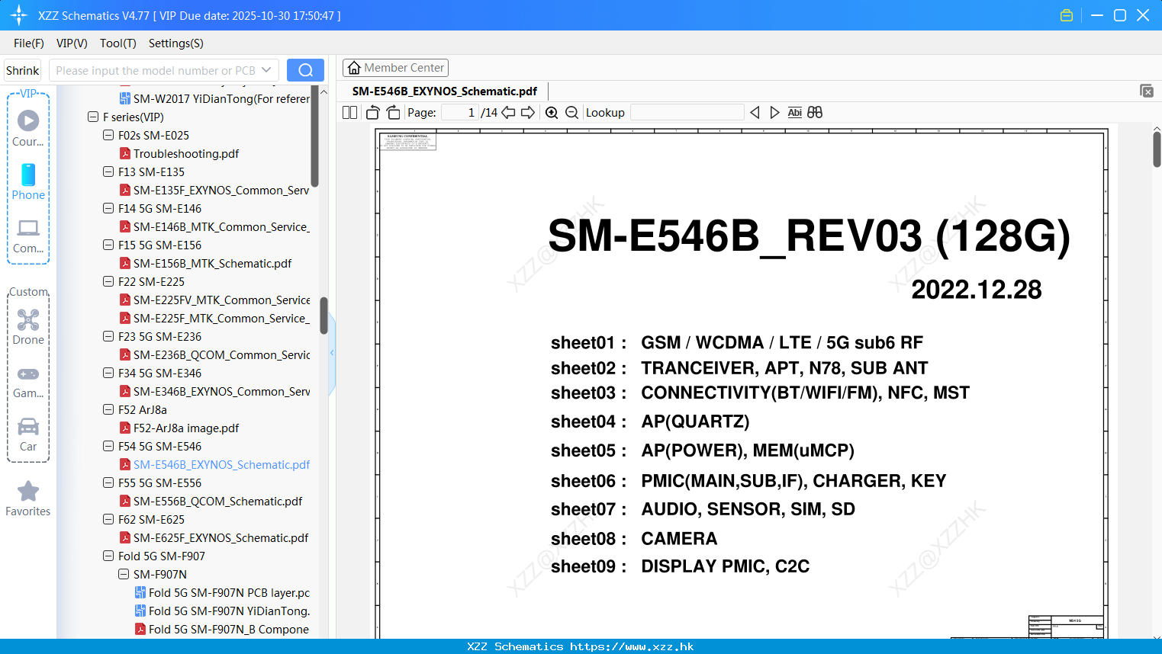Image resolution: width=1162 pixels, height=654 pixels.
Task: Toggle the two-page view icon
Action: pyautogui.click(x=350, y=113)
